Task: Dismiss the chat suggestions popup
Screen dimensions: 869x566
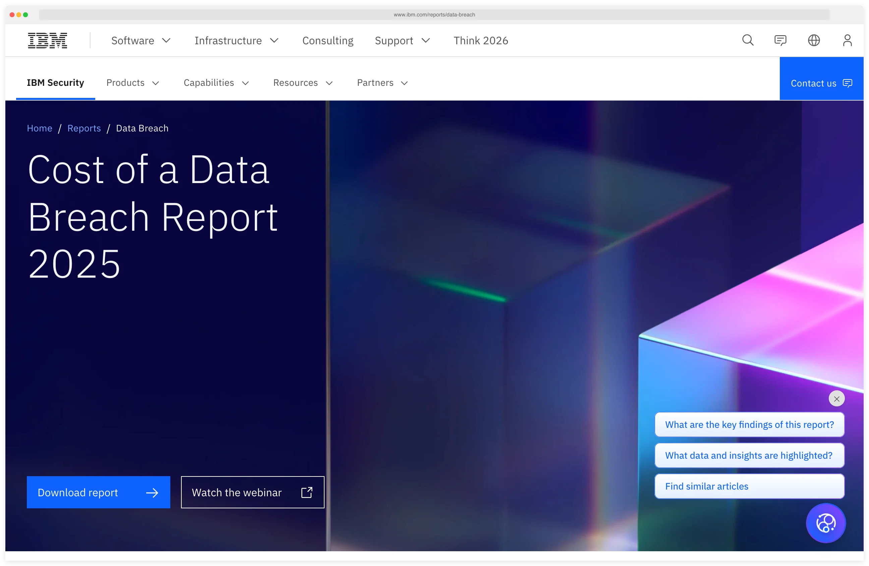Action: tap(837, 398)
